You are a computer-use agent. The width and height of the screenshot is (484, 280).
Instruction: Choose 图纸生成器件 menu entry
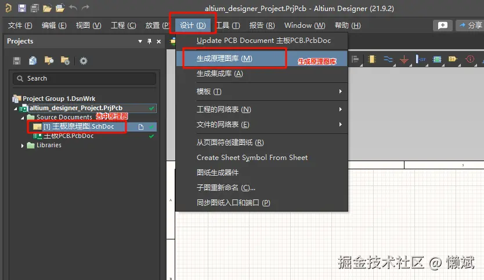[x=262, y=173]
